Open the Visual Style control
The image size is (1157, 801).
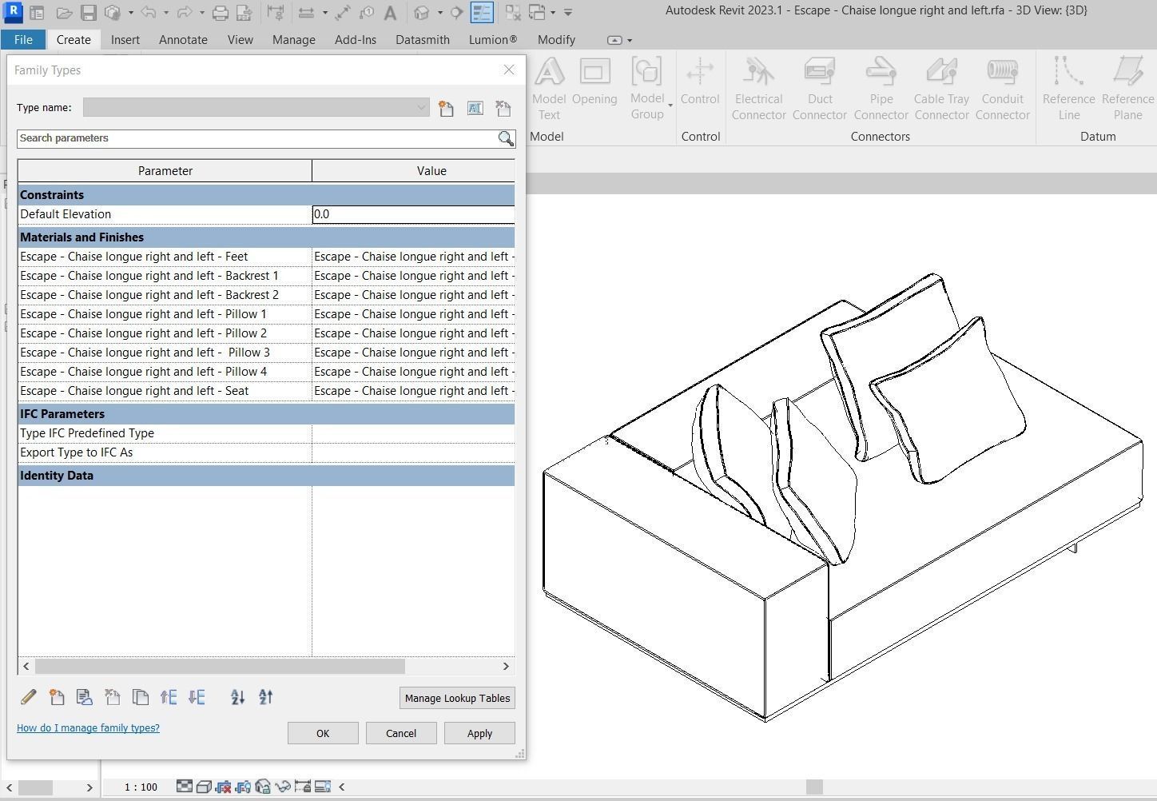(x=204, y=787)
